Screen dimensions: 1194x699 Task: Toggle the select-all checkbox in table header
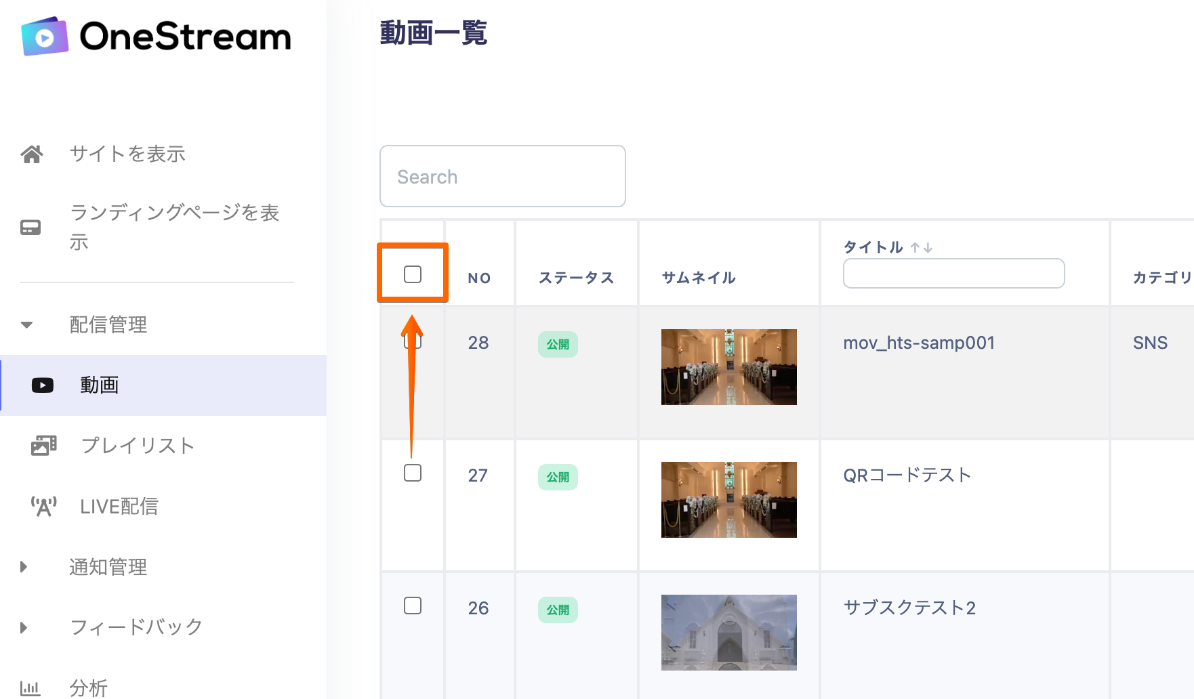tap(413, 274)
